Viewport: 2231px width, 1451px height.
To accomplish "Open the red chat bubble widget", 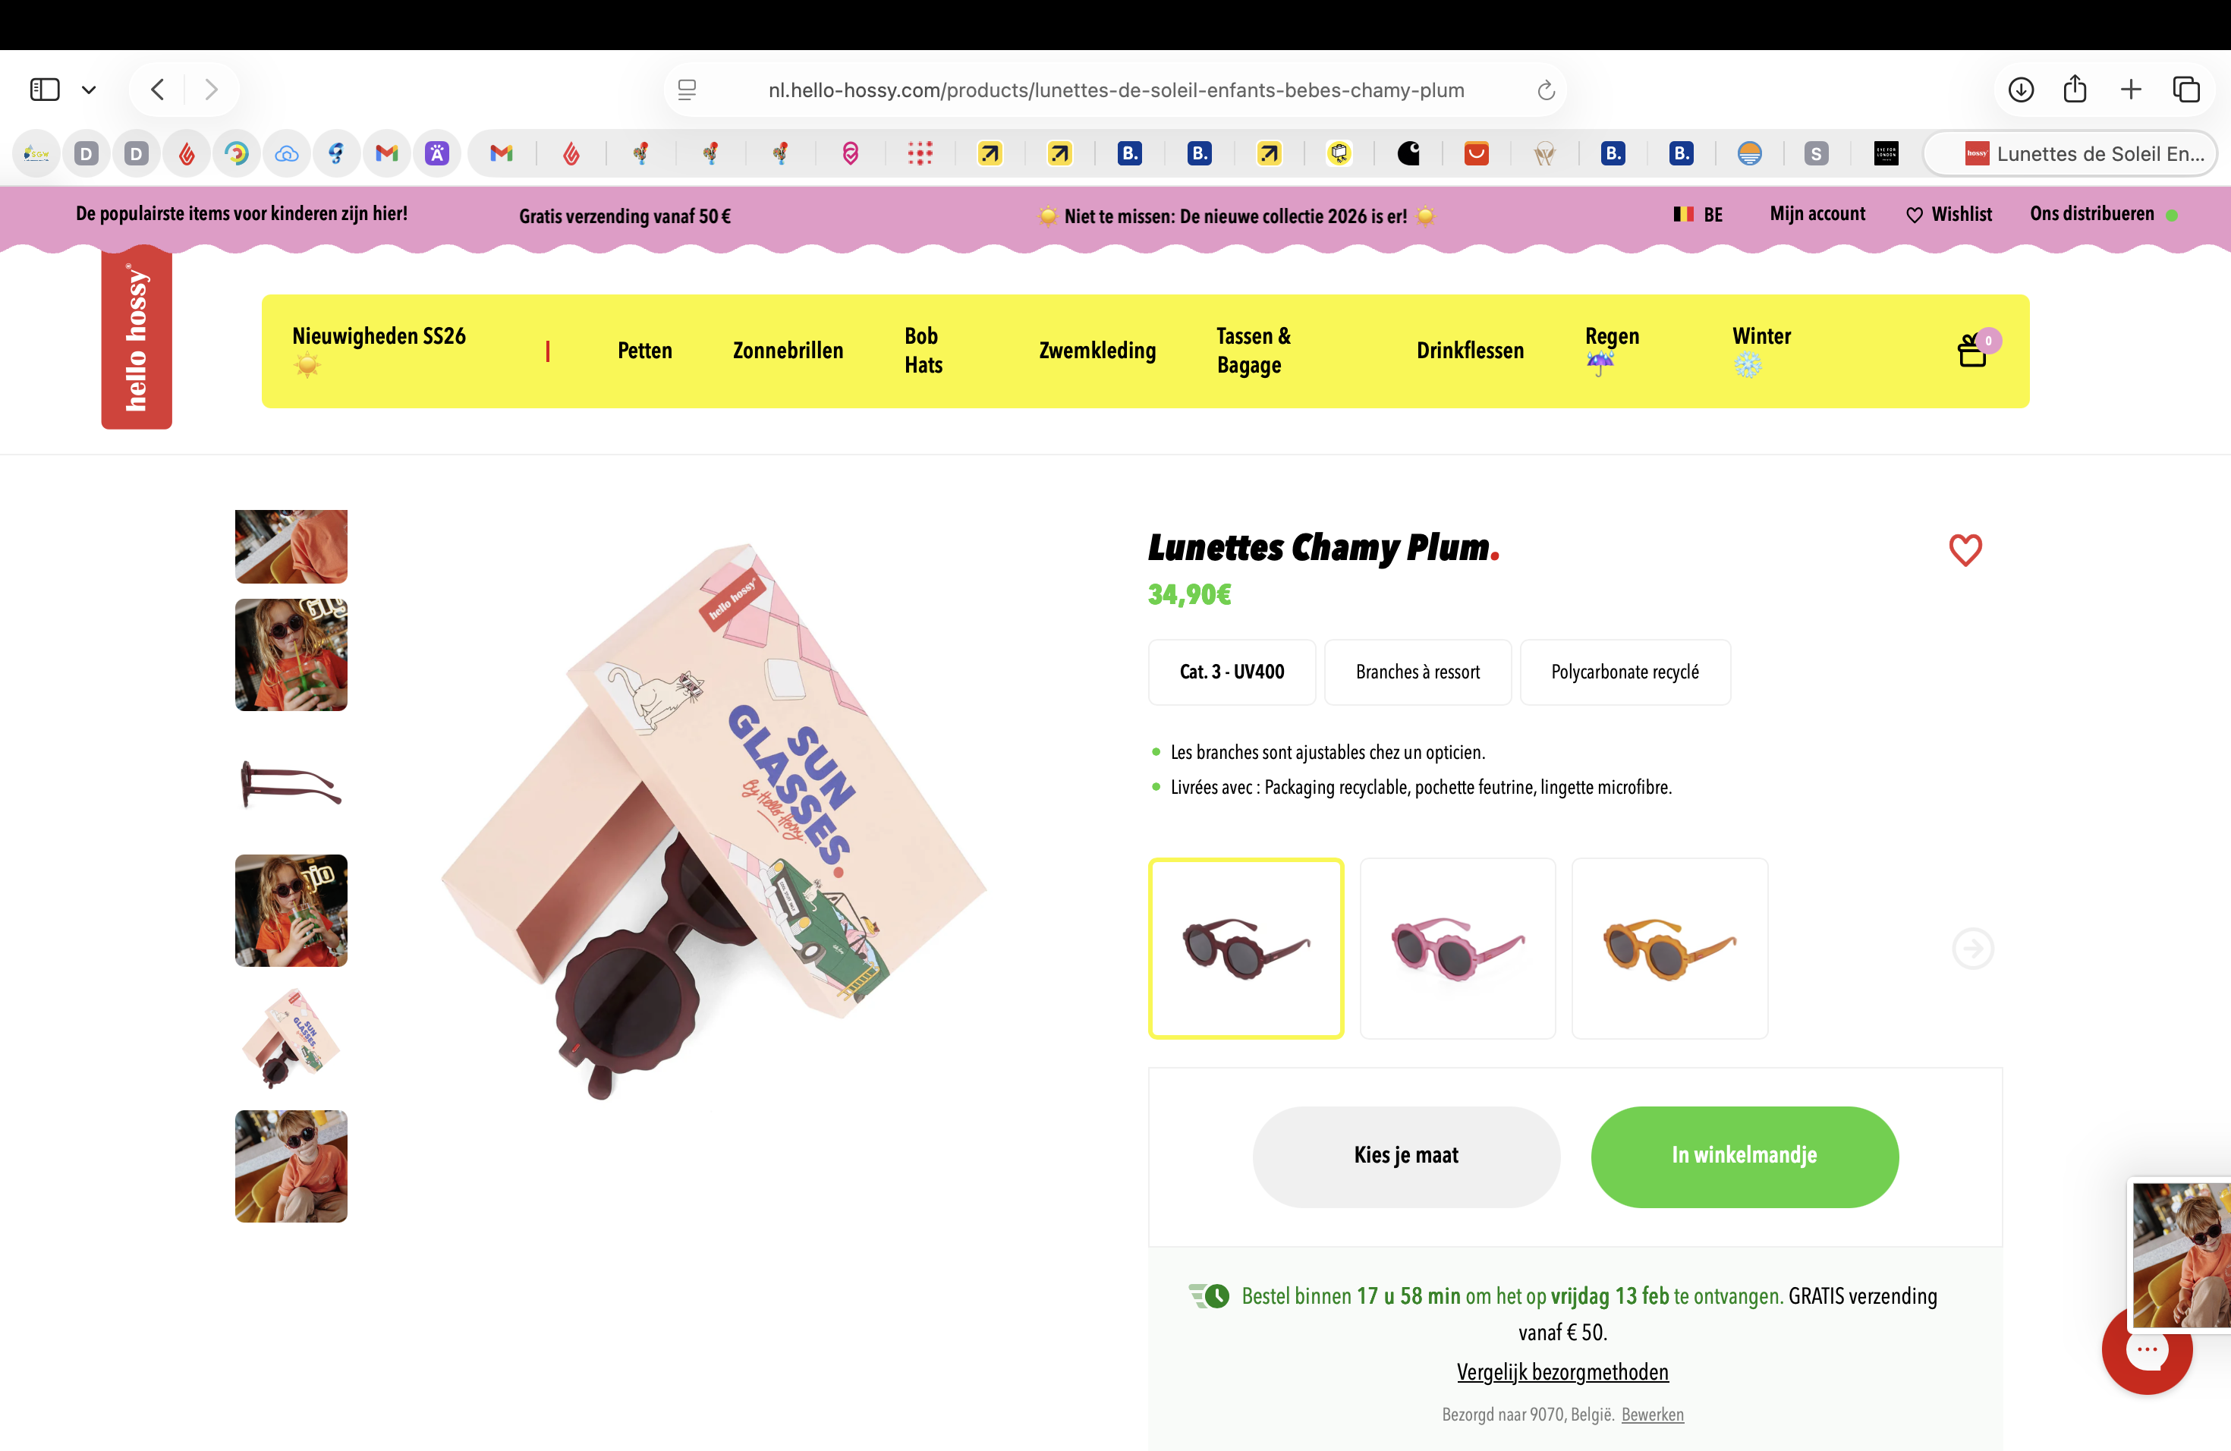I will 2147,1351.
